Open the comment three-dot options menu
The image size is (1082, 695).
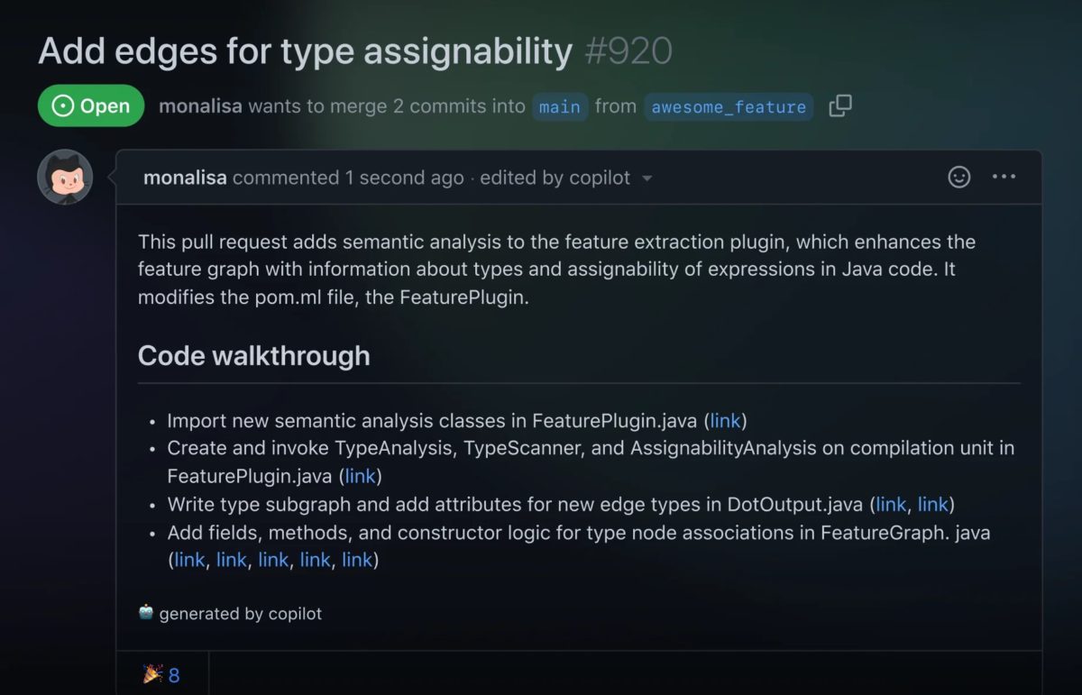click(x=1004, y=177)
